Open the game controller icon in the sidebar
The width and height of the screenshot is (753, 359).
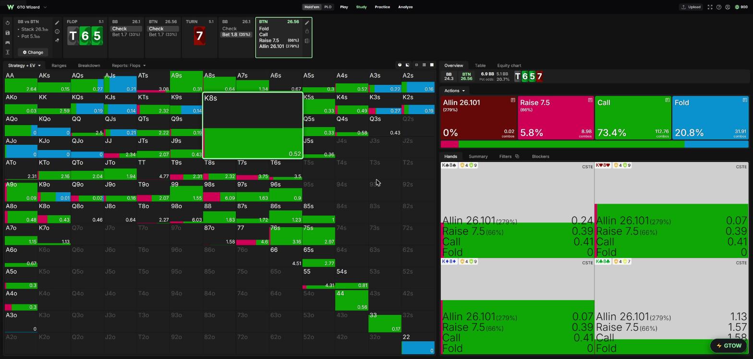7,43
